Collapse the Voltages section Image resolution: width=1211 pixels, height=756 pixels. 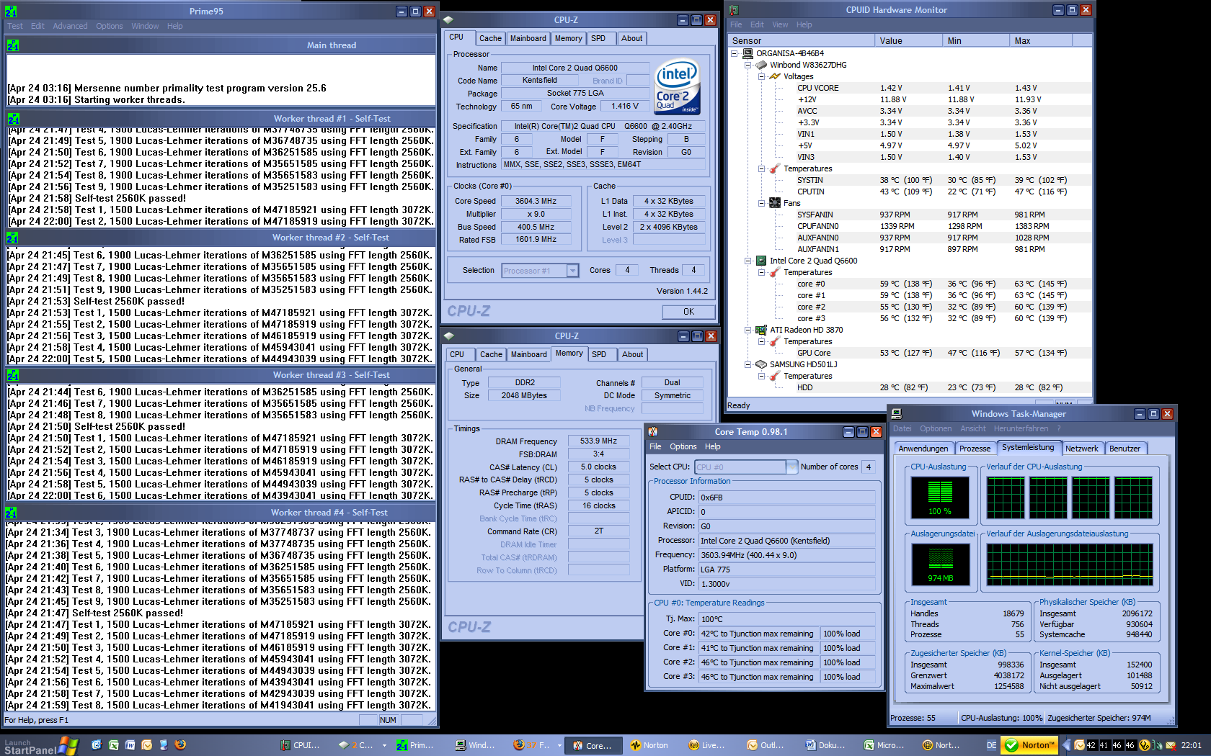pos(761,76)
